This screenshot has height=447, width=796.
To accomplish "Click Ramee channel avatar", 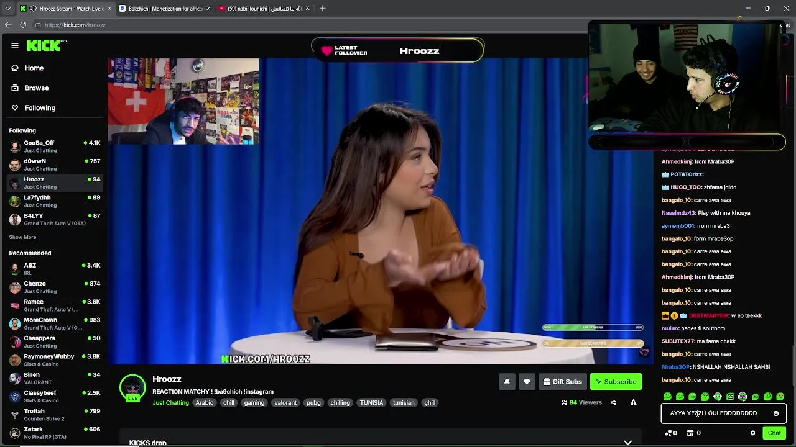I will 15,305.
